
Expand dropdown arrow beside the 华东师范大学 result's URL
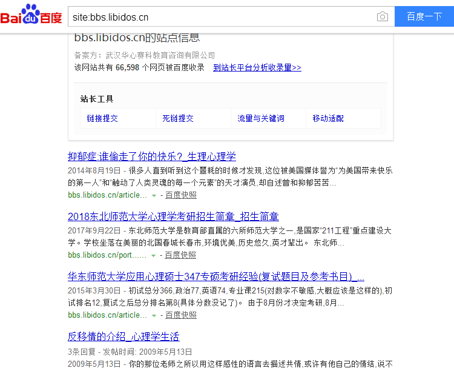coord(154,316)
